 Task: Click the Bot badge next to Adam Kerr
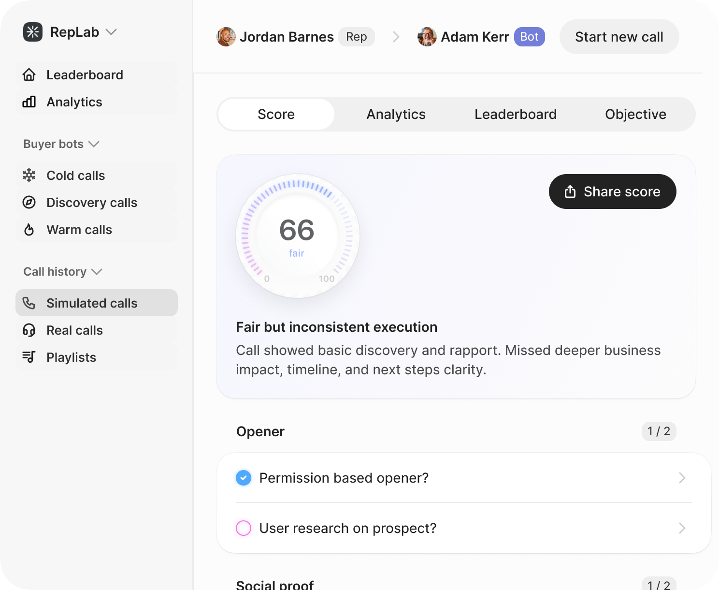530,37
